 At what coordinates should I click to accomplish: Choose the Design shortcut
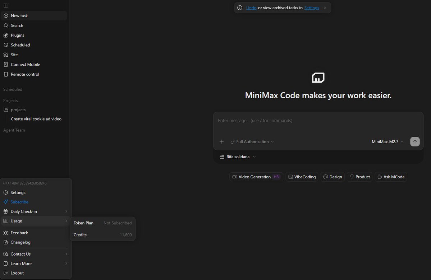(x=333, y=177)
